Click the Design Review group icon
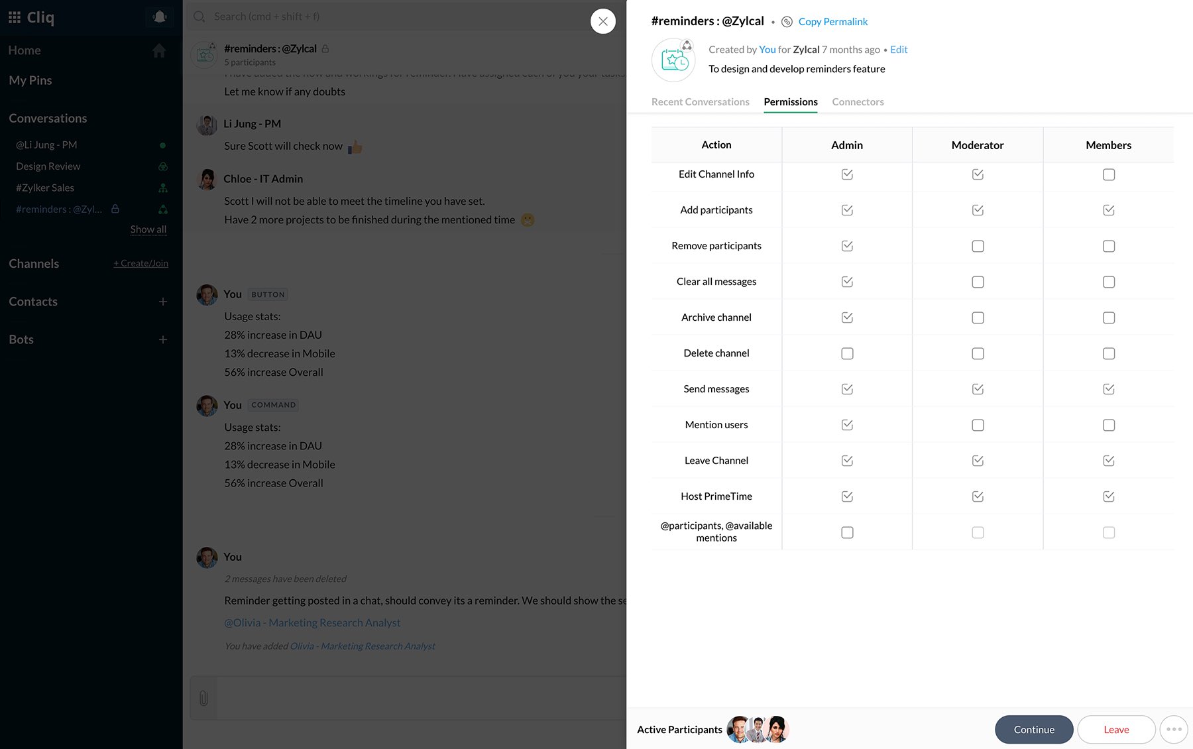The width and height of the screenshot is (1193, 749). 163,166
